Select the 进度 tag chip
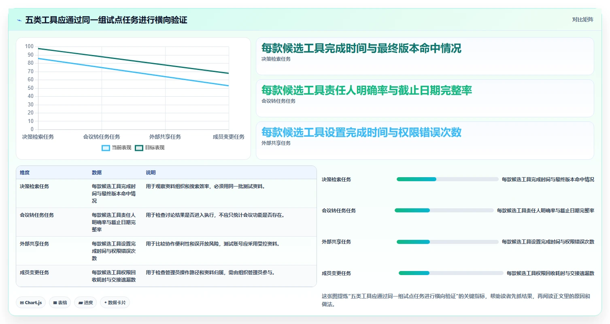Image resolution: width=610 pixels, height=324 pixels. click(x=85, y=303)
